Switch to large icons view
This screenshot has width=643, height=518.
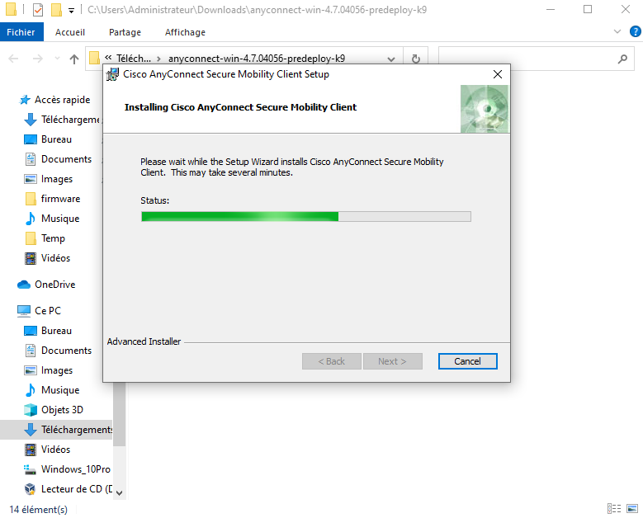click(631, 509)
